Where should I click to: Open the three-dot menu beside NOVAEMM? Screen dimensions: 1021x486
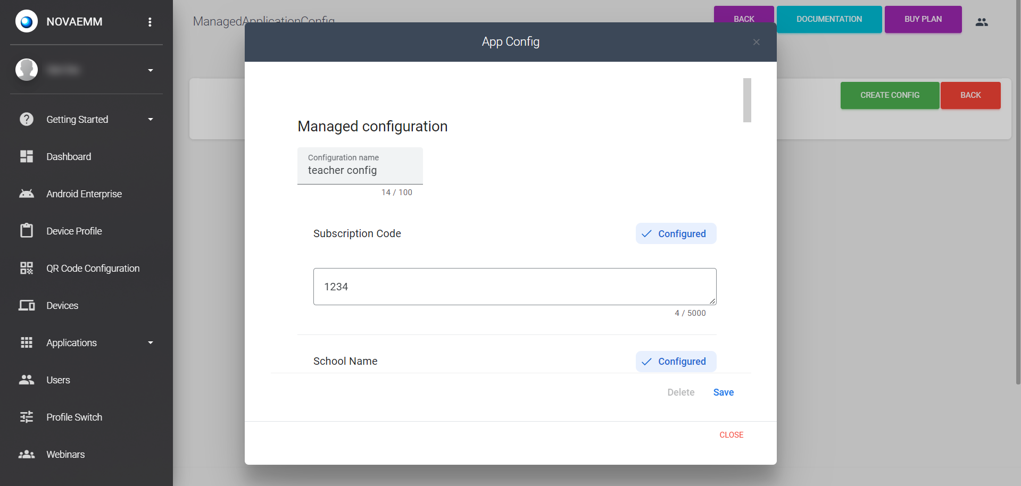click(150, 22)
